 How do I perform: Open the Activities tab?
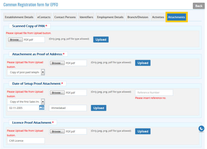(x=158, y=17)
